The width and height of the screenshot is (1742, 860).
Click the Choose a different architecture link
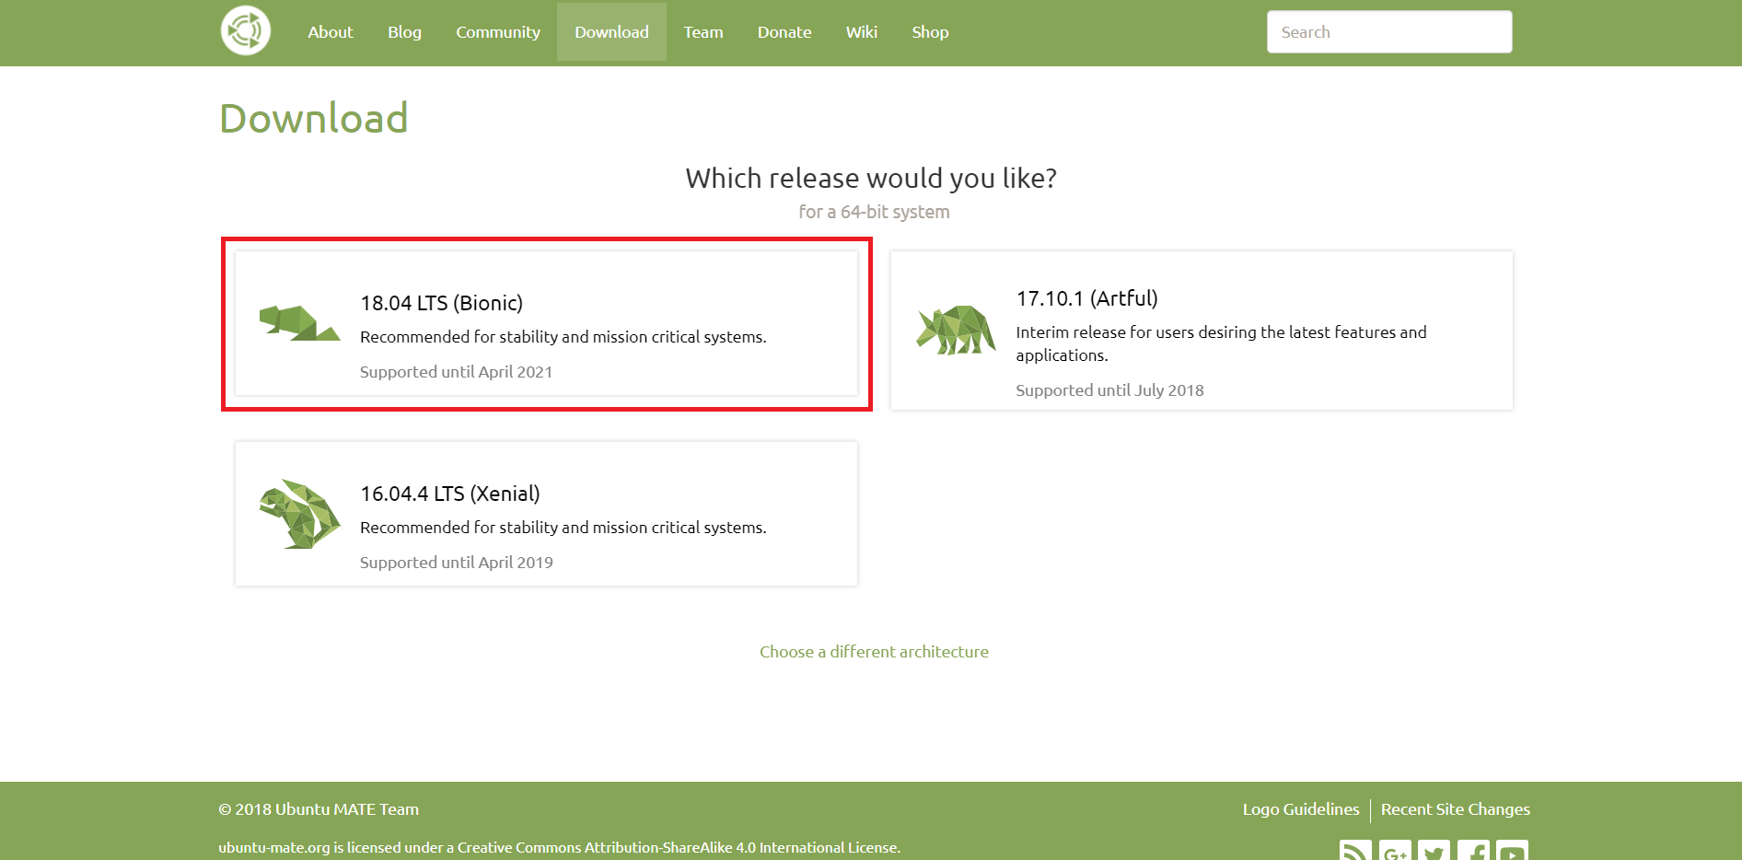(873, 651)
